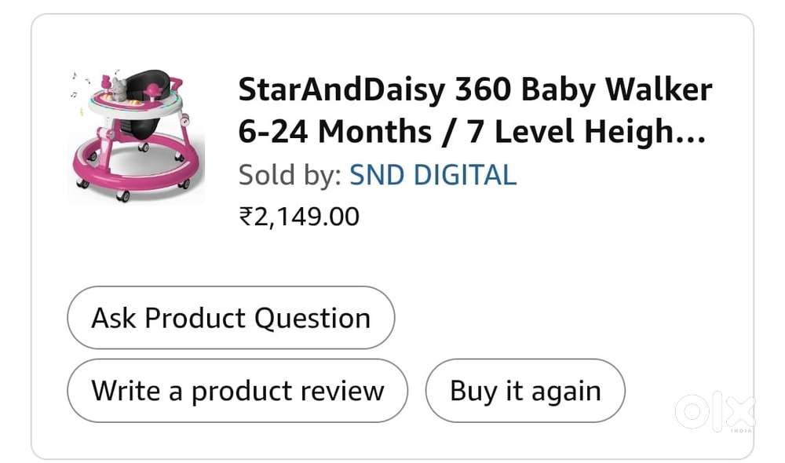Viewport: 785px width, 463px height.
Task: Click the toy elephant on walker tray
Action: [x=120, y=89]
